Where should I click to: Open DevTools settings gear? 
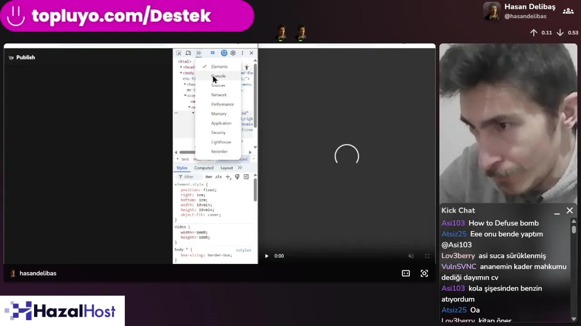click(233, 53)
